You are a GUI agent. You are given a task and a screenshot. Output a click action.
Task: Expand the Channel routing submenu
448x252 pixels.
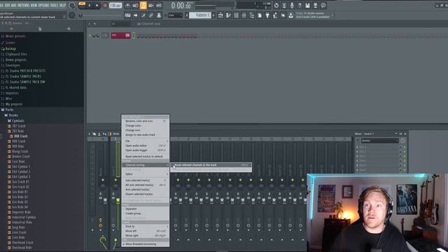point(145,165)
